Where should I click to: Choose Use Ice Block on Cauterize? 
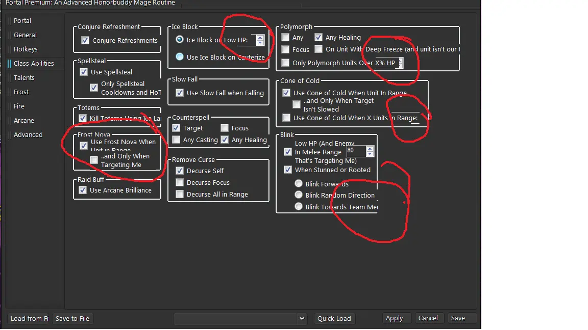pyautogui.click(x=180, y=57)
